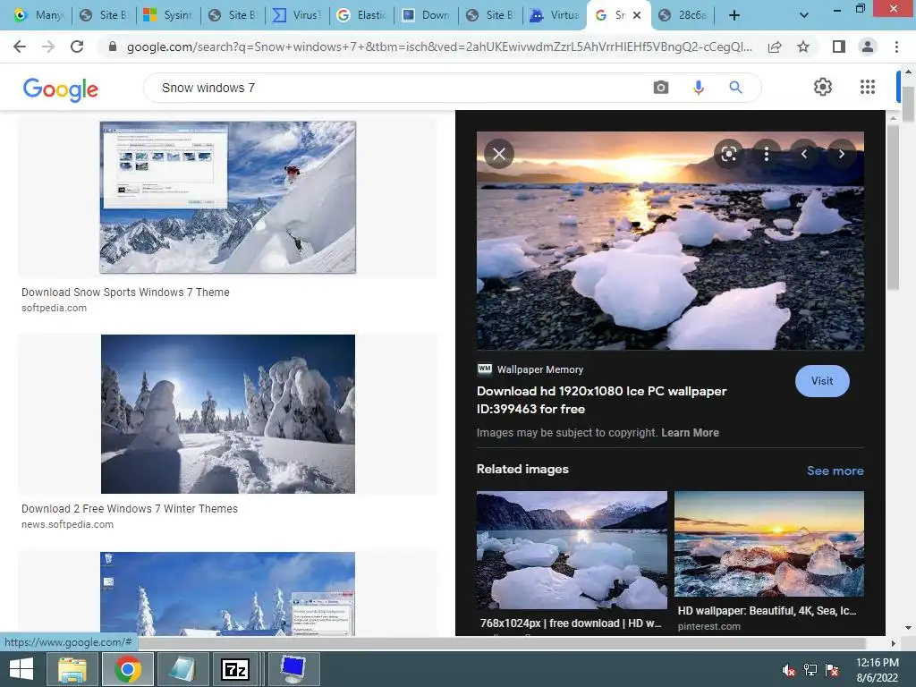Click the pinterest.com source text
Image resolution: width=916 pixels, height=687 pixels.
coord(708,626)
